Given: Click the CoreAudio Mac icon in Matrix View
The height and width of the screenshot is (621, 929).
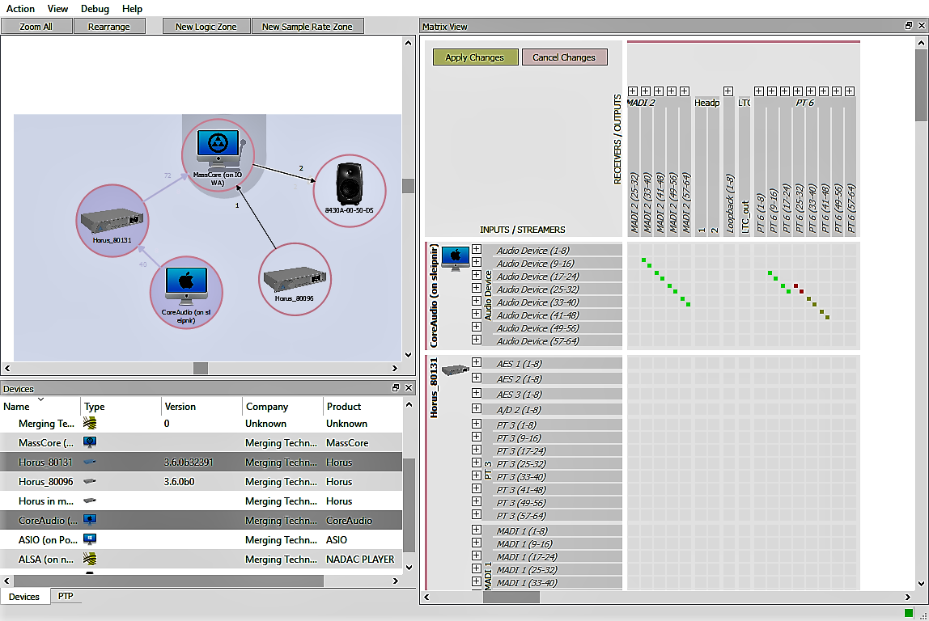Looking at the screenshot, I should point(456,258).
